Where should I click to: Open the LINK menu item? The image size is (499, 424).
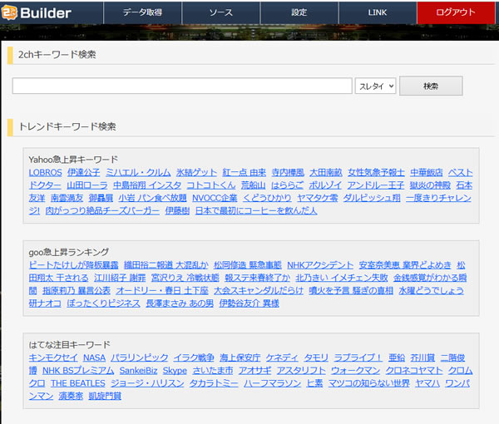[x=378, y=12]
